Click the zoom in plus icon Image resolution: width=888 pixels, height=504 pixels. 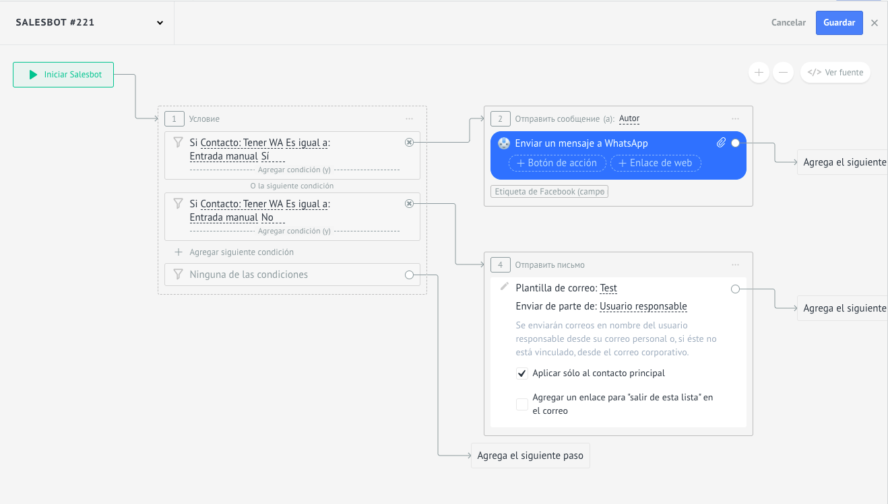(759, 73)
